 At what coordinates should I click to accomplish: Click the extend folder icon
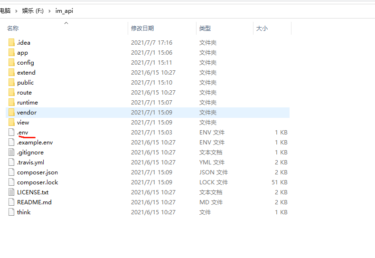point(11,73)
